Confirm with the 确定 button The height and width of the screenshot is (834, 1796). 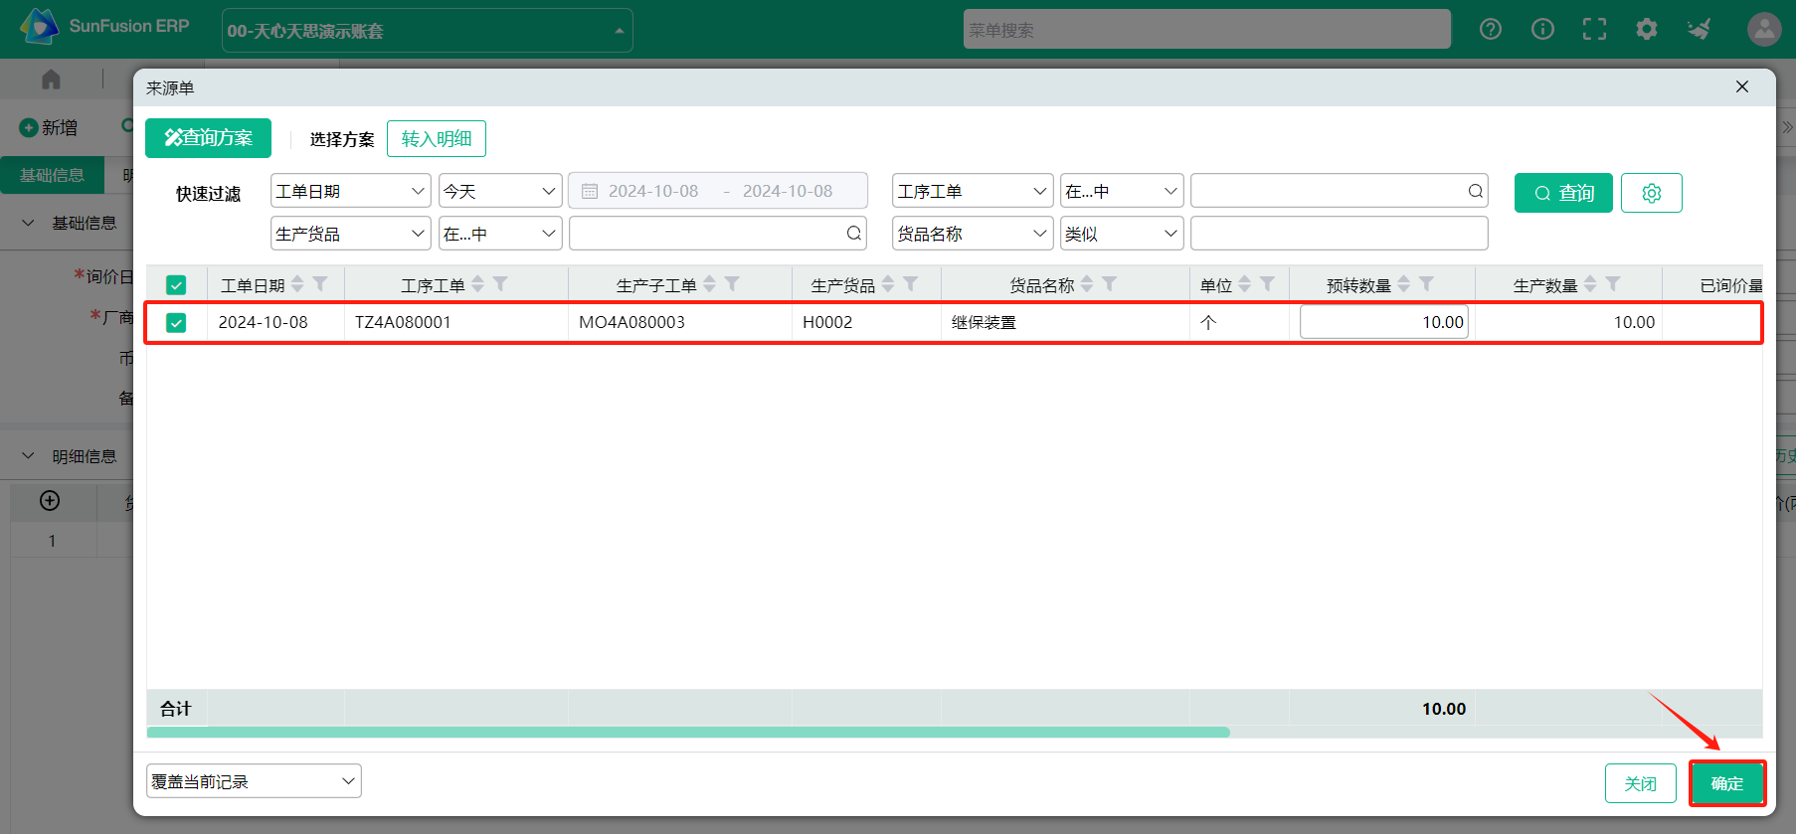click(1727, 783)
